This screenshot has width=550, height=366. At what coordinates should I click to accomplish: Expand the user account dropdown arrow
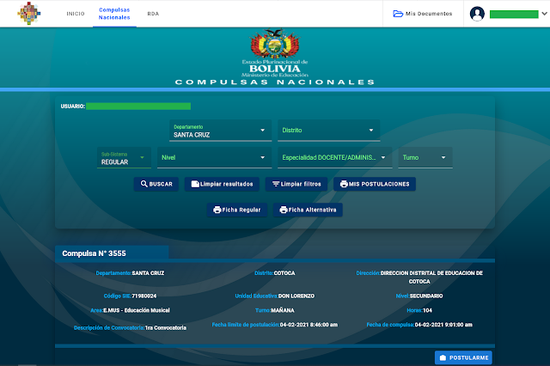544,14
